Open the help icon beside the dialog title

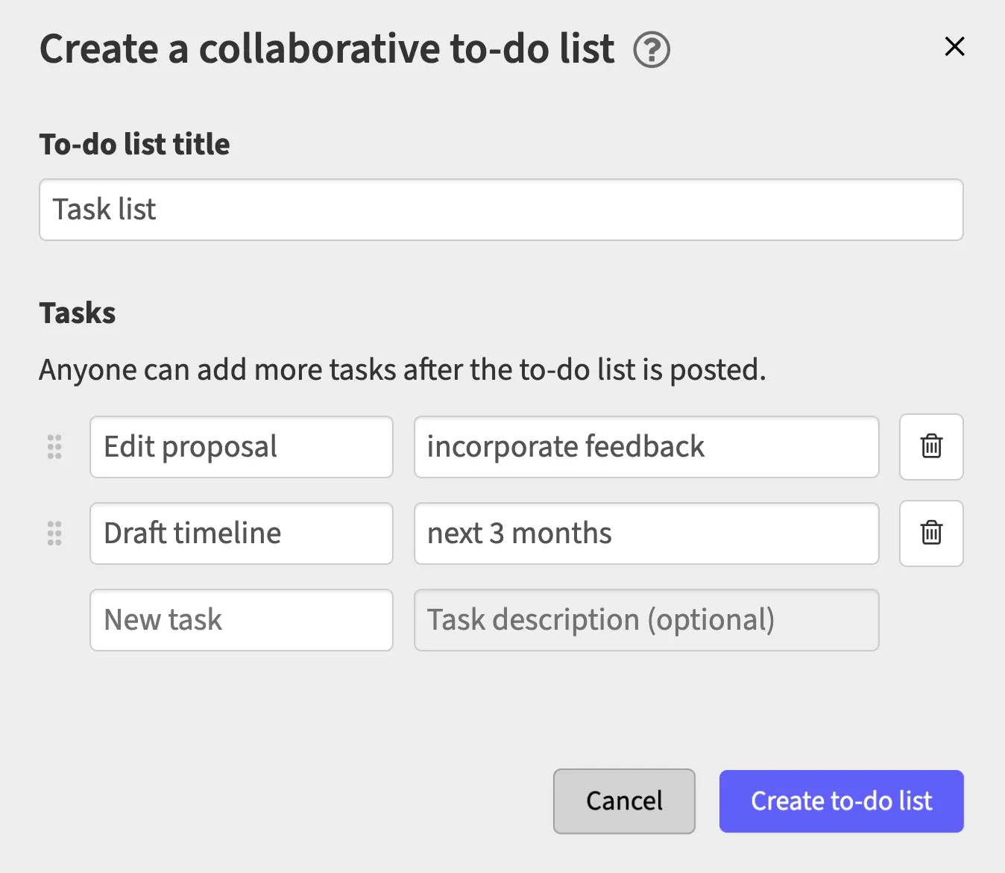pos(652,51)
